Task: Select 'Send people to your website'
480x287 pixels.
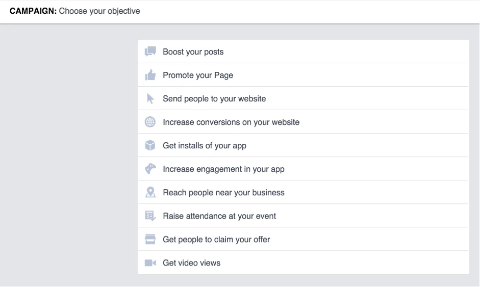Action: pos(304,98)
